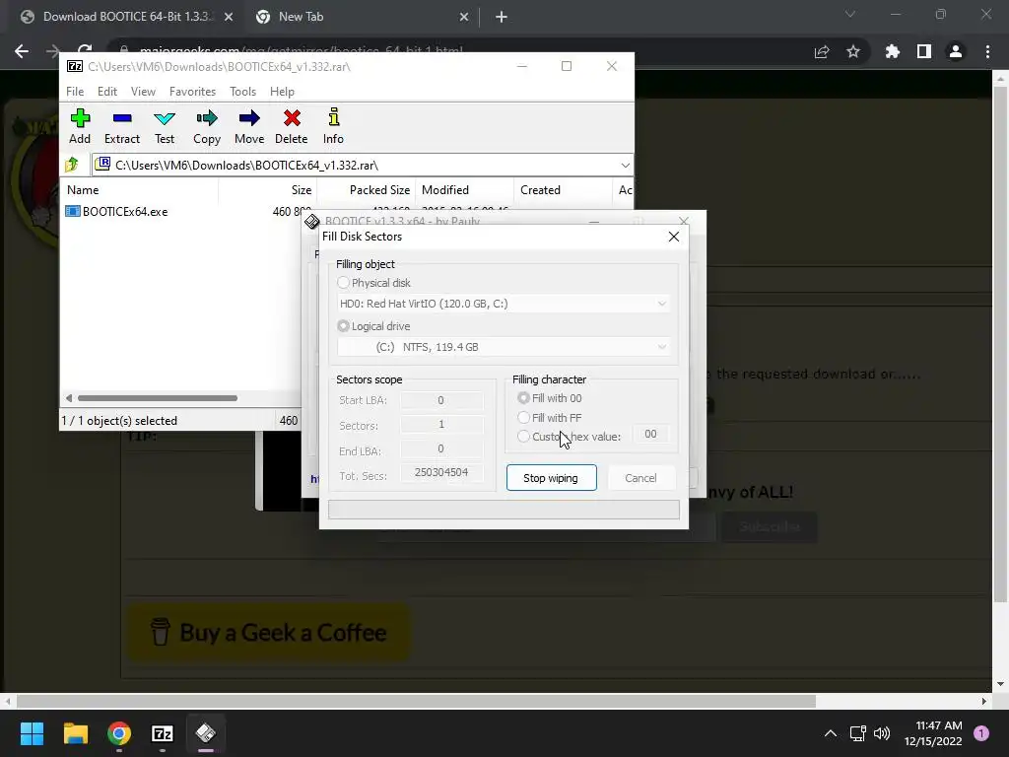Click wiping progress bar
The width and height of the screenshot is (1009, 757).
pyautogui.click(x=504, y=510)
